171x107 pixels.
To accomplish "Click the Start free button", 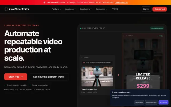I will 16,77.
